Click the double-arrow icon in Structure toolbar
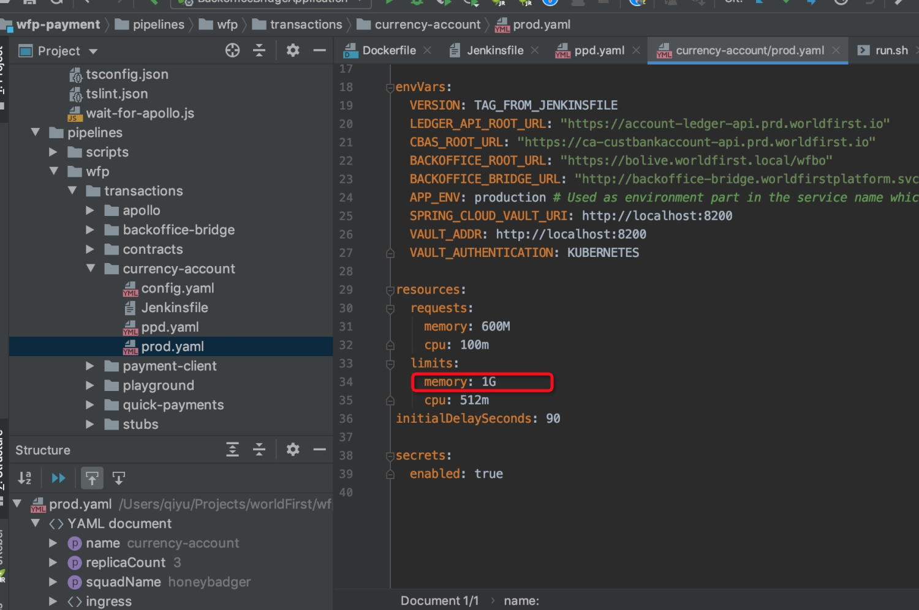Screen dimensions: 919x610 [58, 478]
